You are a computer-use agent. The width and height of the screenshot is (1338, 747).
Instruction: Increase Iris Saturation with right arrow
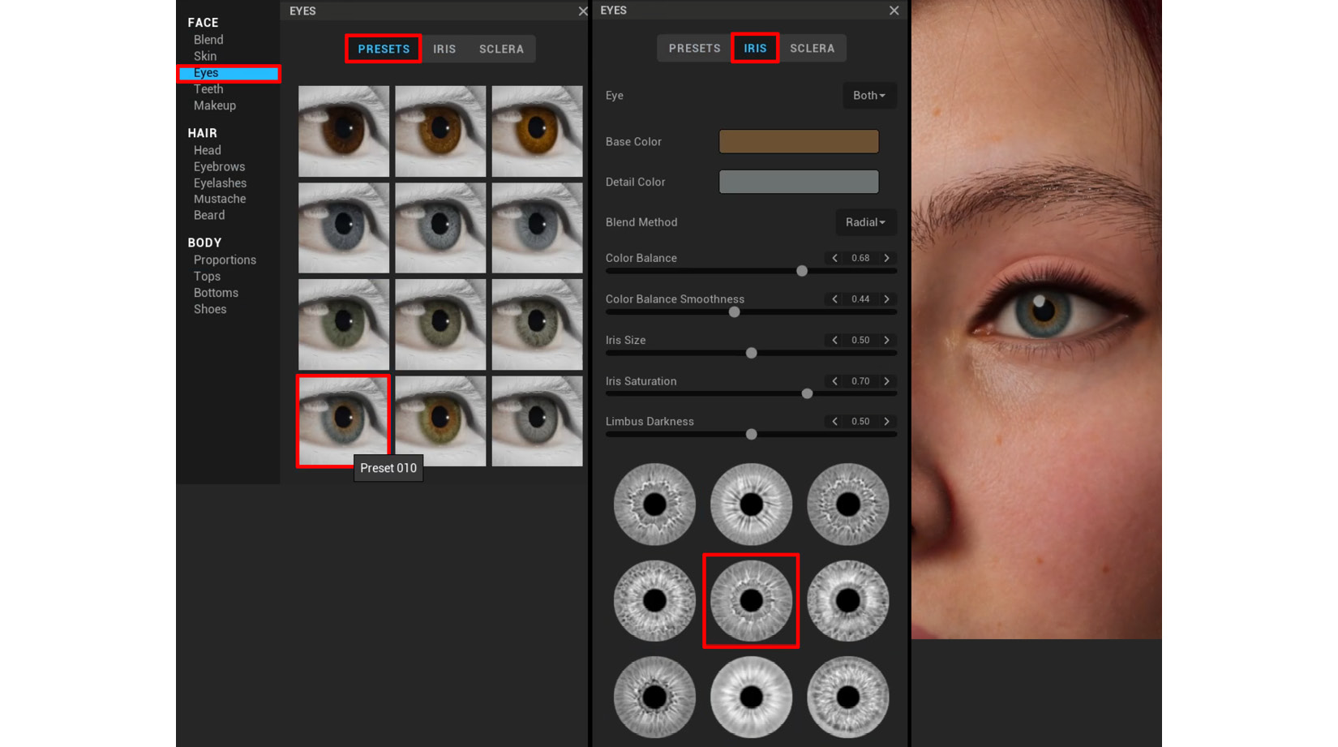(887, 381)
